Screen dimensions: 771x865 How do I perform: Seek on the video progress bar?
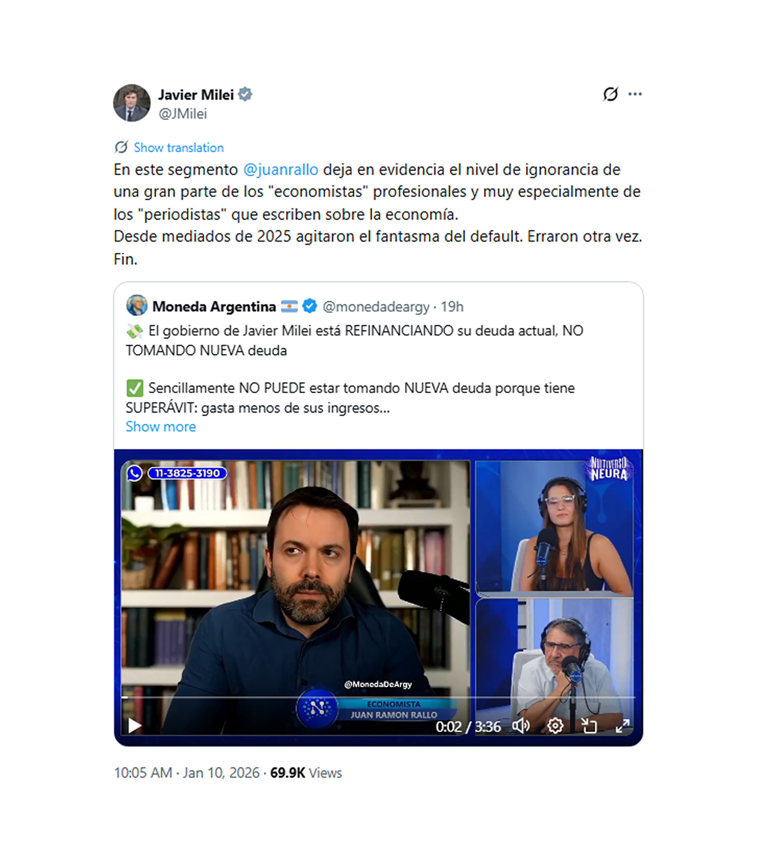click(378, 696)
